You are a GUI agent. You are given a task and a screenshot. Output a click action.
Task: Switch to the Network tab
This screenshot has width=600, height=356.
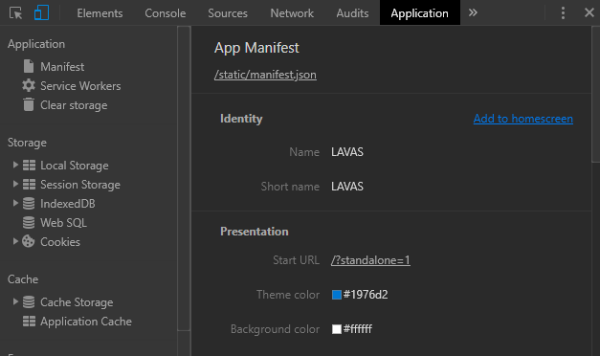(292, 13)
